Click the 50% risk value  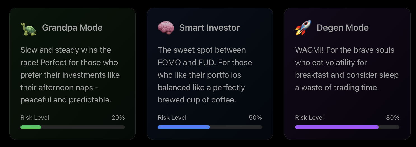[x=255, y=118]
